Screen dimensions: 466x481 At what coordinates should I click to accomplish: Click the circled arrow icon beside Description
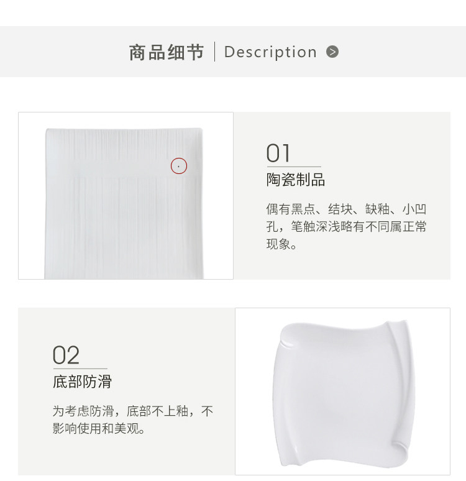click(332, 52)
